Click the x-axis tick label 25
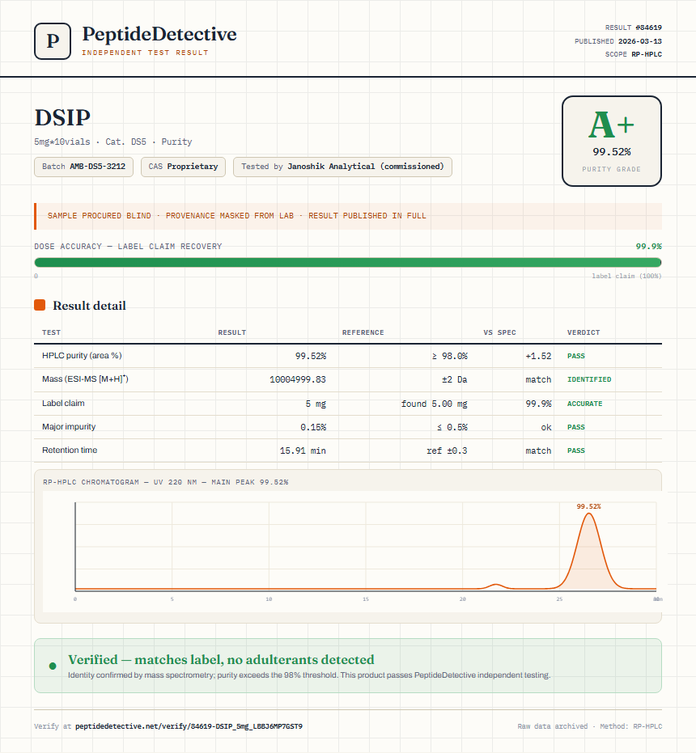696x753 pixels. (x=559, y=599)
